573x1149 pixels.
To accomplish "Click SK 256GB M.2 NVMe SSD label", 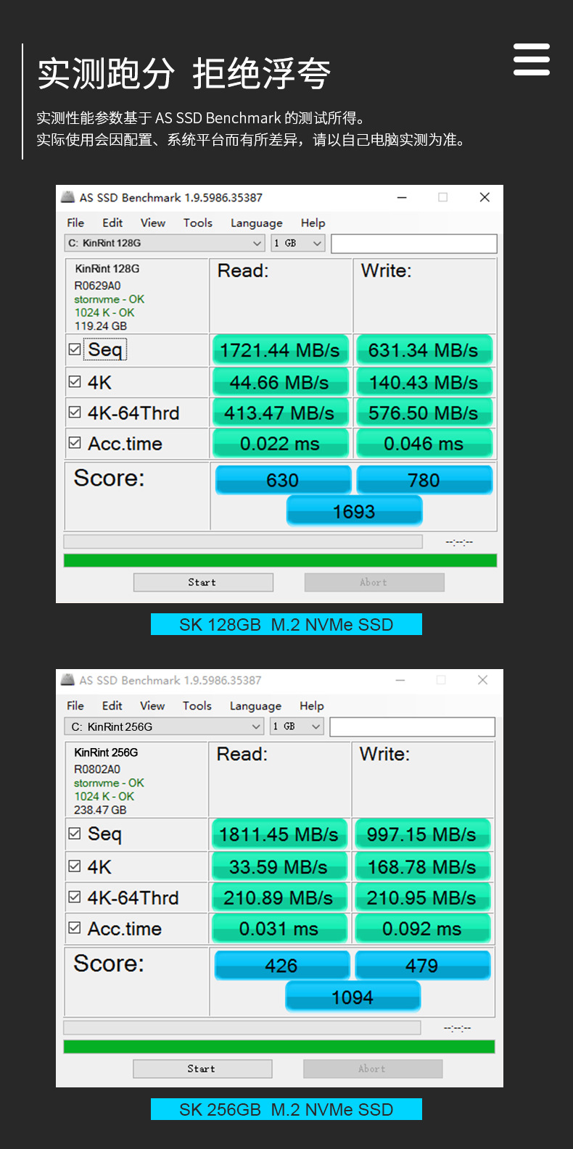I will point(286,1109).
